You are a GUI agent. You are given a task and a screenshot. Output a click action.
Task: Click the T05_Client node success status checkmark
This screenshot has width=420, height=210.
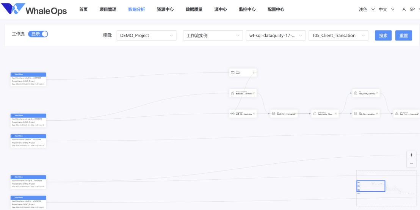point(377,114)
